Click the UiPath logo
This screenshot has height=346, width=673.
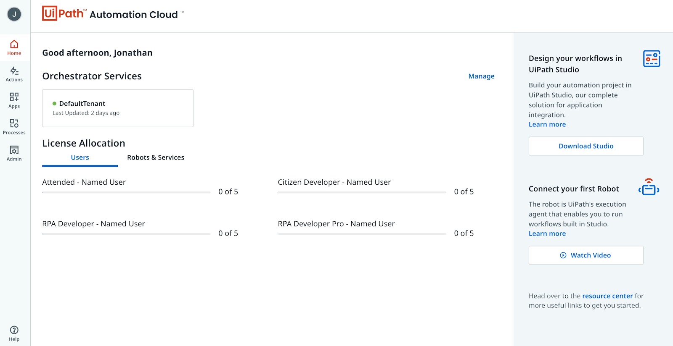(x=64, y=13)
